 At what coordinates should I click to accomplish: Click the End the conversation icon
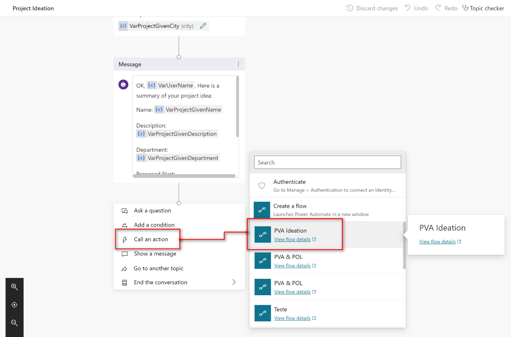click(x=125, y=283)
